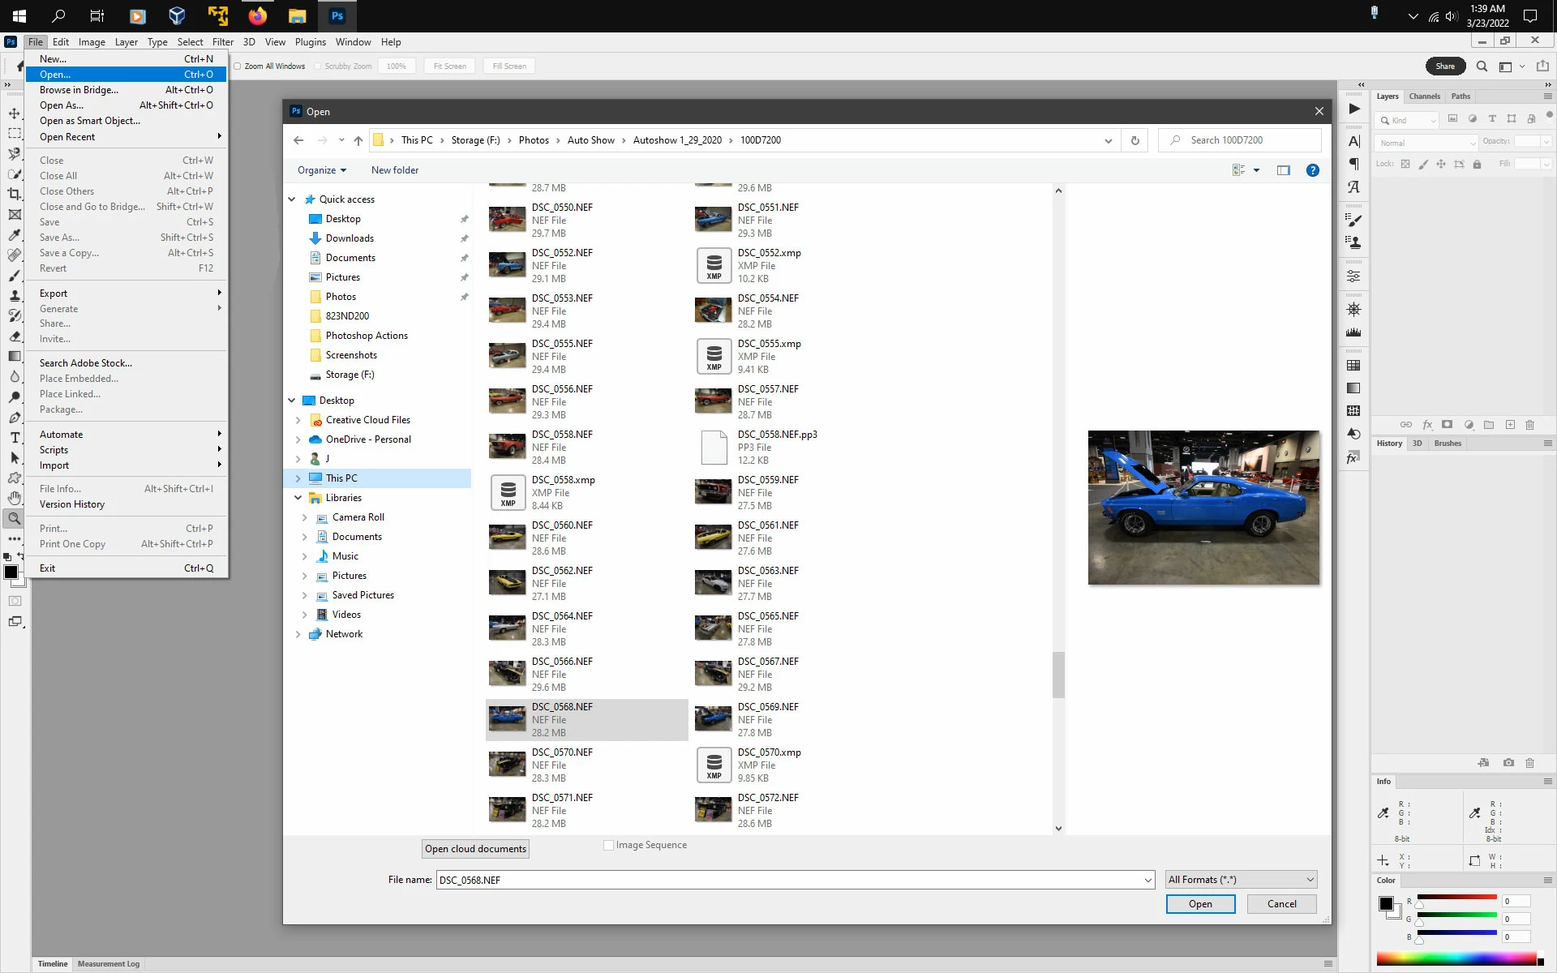Click the Photoshop search magnifier icon

(1482, 66)
